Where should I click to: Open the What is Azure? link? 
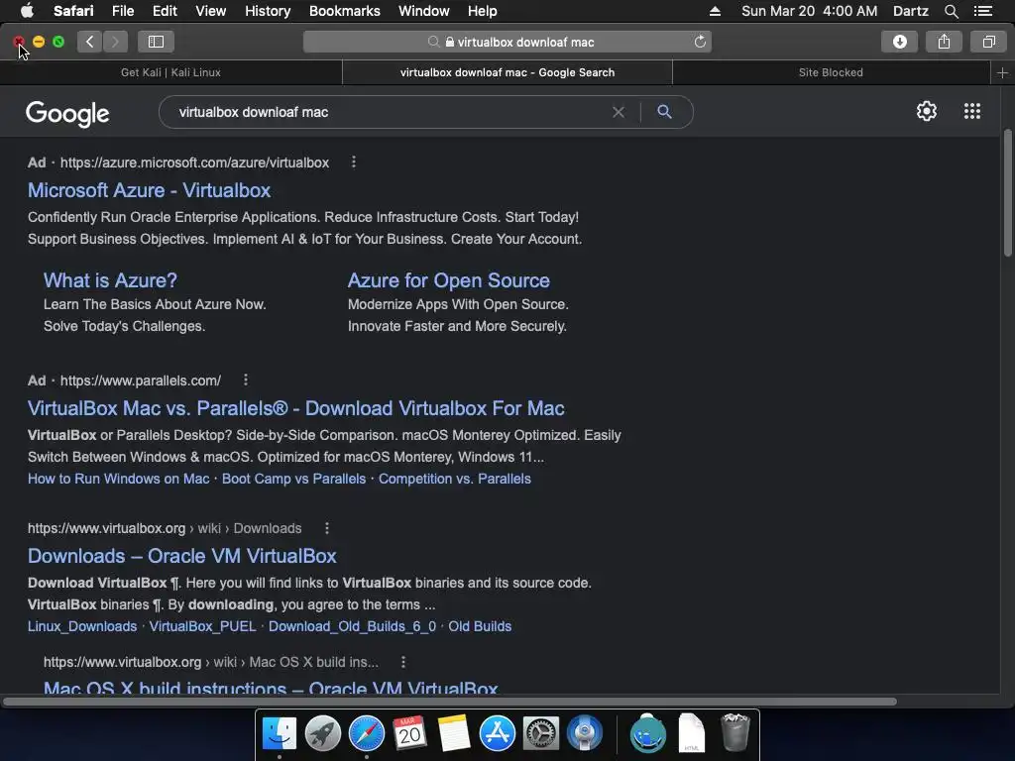click(110, 280)
